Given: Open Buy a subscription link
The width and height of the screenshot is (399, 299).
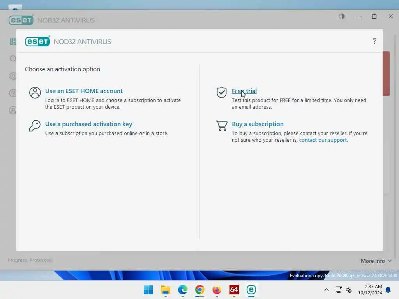Looking at the screenshot, I should [258, 124].
